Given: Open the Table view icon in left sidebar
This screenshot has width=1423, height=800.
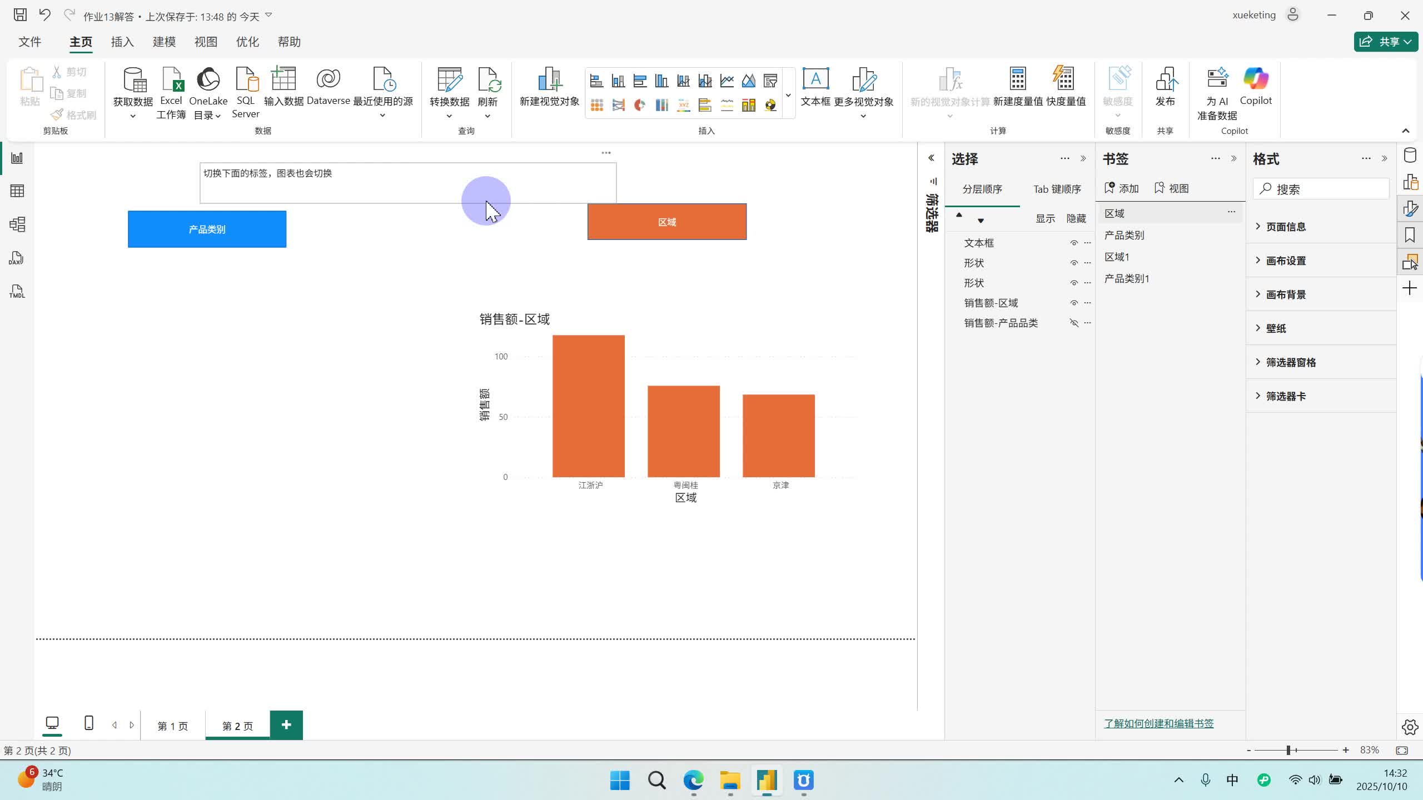Looking at the screenshot, I should pos(17,191).
